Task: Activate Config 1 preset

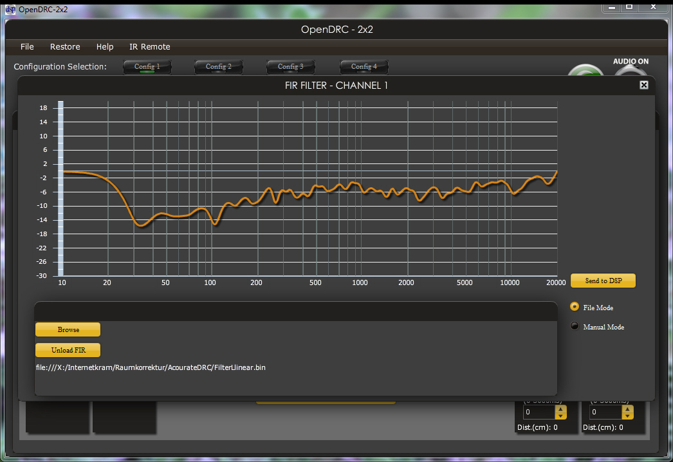Action: (147, 67)
